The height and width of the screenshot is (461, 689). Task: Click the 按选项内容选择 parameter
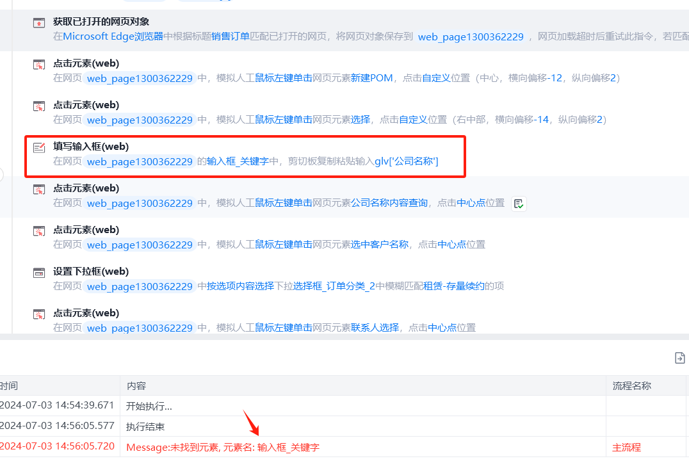pyautogui.click(x=240, y=286)
